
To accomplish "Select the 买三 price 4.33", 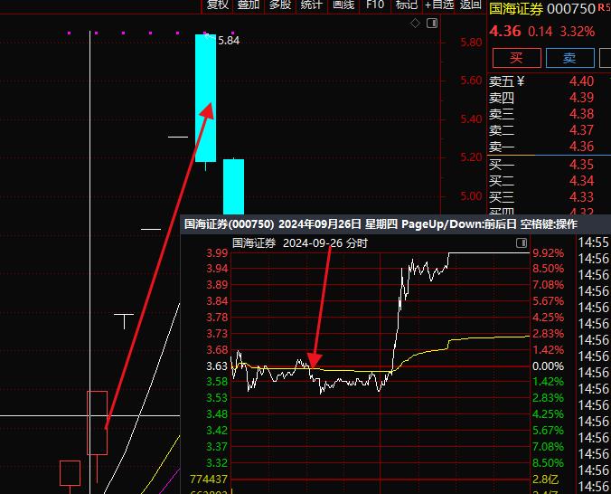I will point(581,197).
